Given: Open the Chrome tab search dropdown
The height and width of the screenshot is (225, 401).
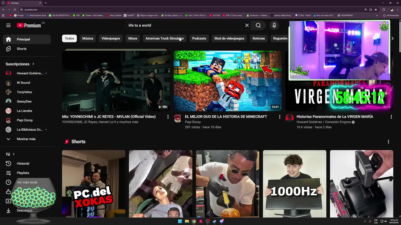Looking at the screenshot, I should click(3, 3).
